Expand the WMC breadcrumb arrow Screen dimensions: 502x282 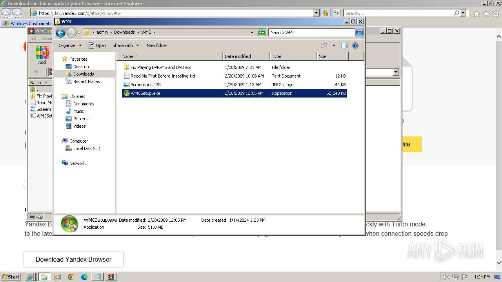(x=155, y=33)
